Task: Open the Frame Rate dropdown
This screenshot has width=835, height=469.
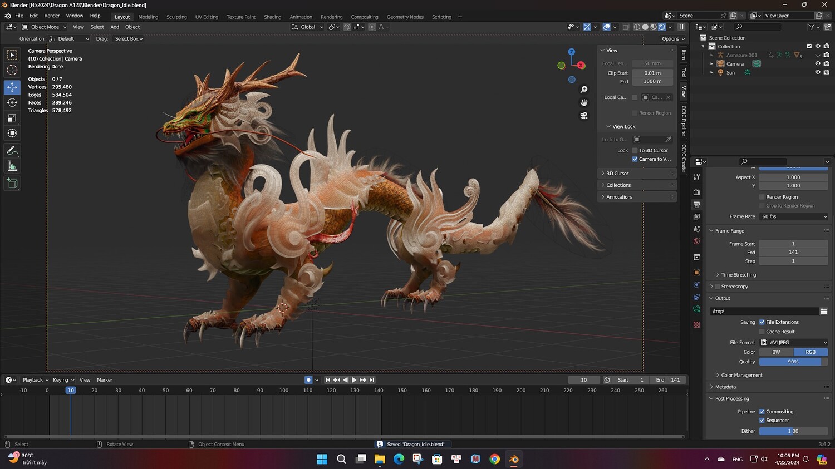Action: [x=793, y=216]
